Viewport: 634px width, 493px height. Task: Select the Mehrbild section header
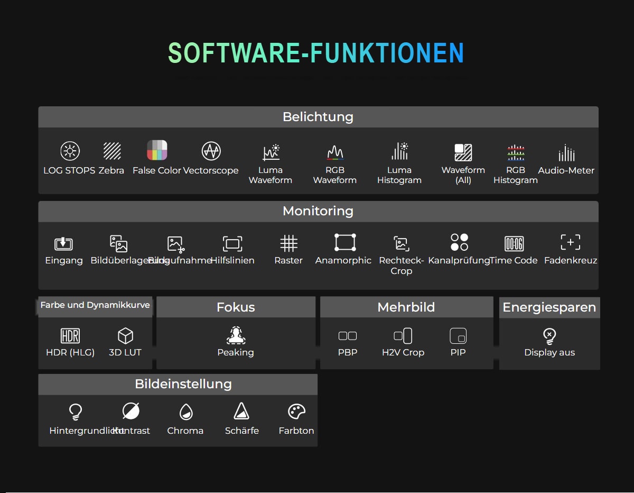pos(406,307)
